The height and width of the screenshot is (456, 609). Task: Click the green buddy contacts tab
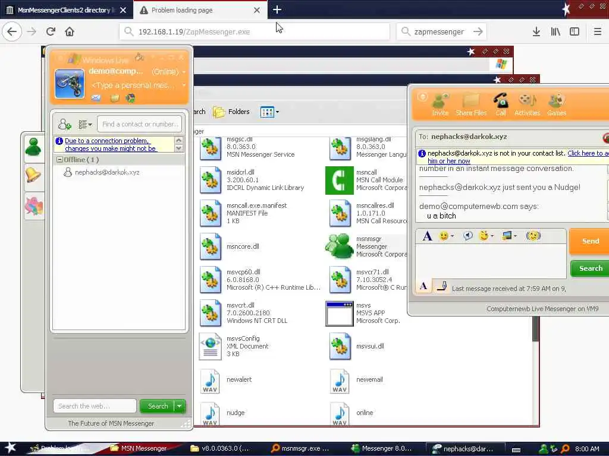(x=33, y=147)
